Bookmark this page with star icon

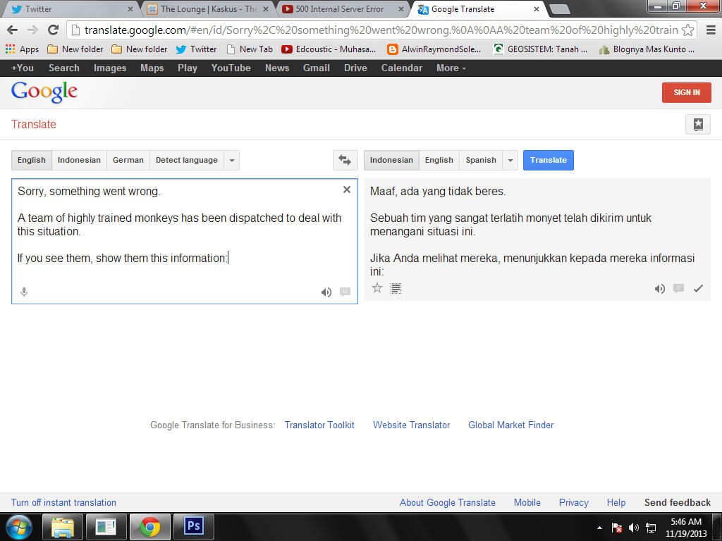(687, 30)
